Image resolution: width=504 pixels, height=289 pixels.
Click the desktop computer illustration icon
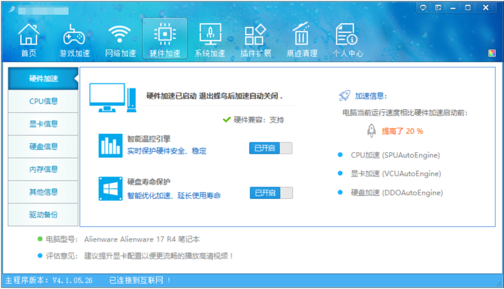(x=113, y=97)
